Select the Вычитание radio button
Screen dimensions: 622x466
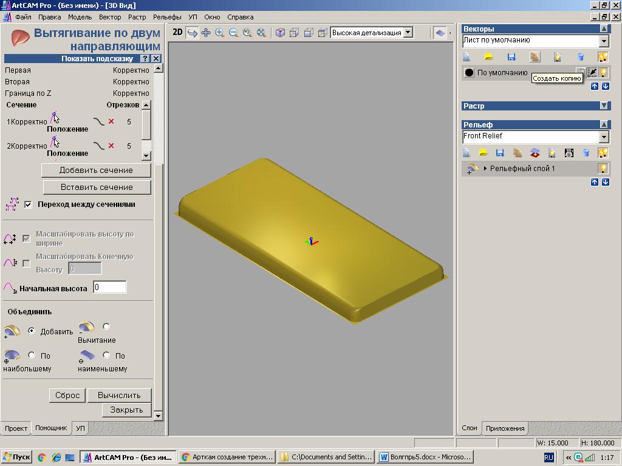point(106,327)
